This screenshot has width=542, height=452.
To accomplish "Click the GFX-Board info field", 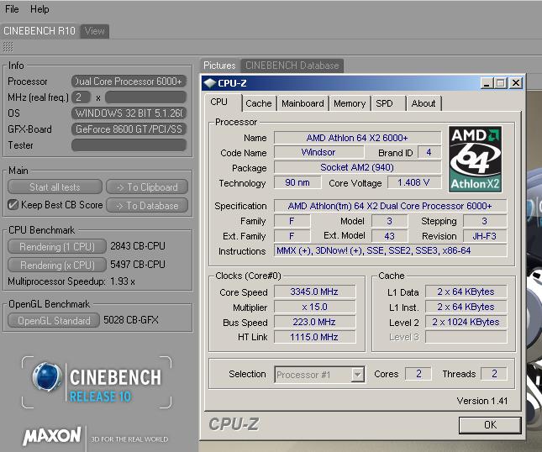I will (129, 129).
